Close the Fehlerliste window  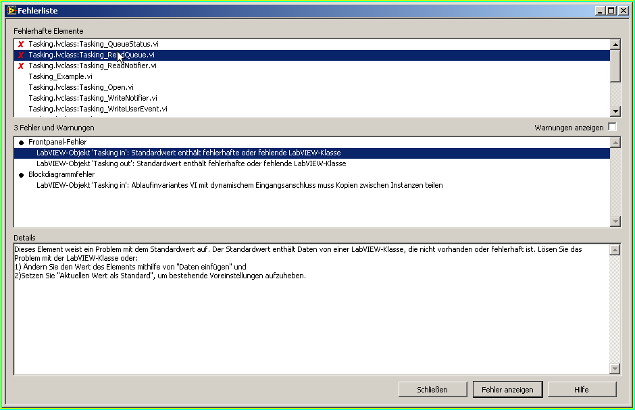[624, 11]
